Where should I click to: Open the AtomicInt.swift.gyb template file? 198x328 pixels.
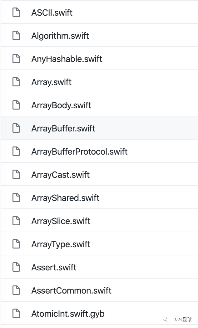click(68, 314)
